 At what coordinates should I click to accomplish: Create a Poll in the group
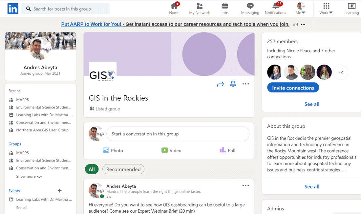pyautogui.click(x=227, y=150)
